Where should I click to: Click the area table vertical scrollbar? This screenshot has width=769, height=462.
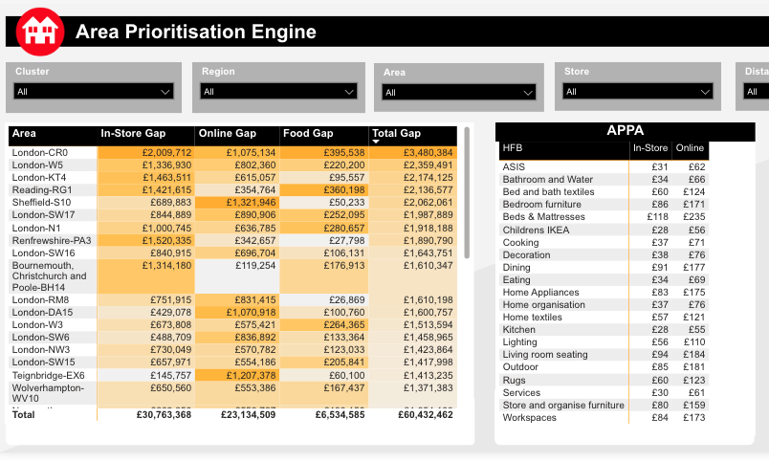coord(467,193)
